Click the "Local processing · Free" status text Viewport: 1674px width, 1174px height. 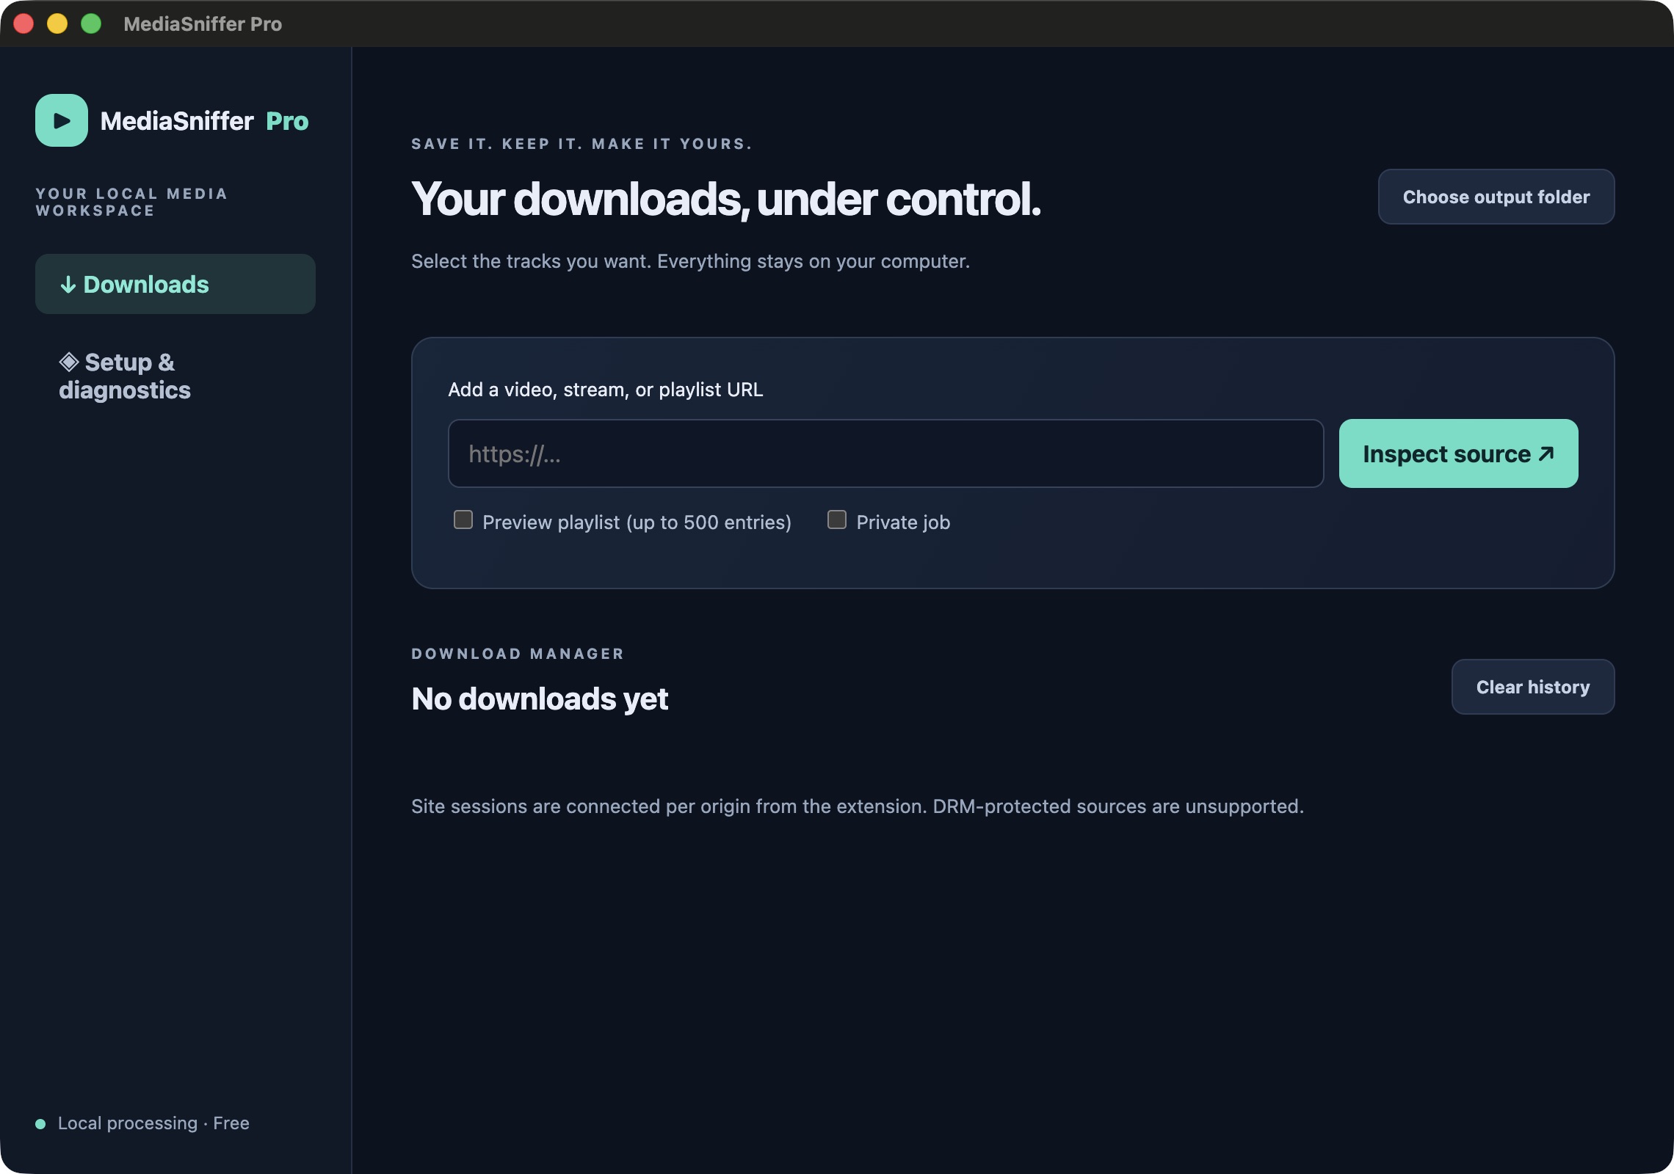point(153,1123)
